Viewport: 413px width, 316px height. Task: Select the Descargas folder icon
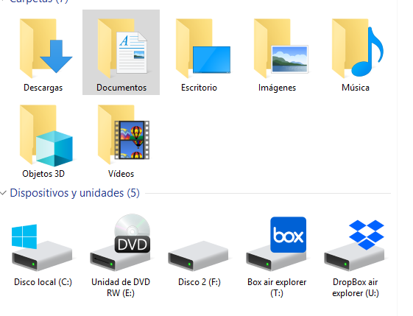(46, 48)
